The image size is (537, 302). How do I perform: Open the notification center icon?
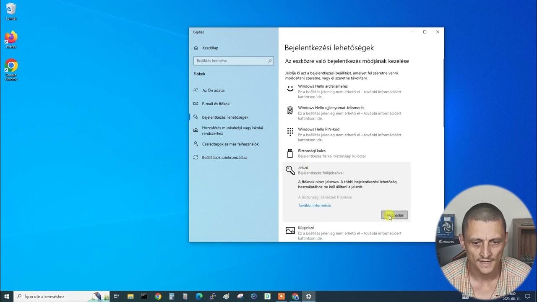[528, 296]
